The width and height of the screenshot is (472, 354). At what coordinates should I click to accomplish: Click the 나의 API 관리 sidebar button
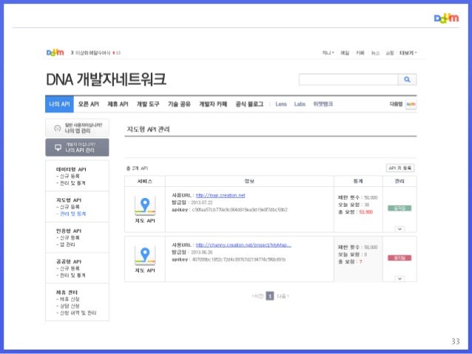[x=78, y=147]
